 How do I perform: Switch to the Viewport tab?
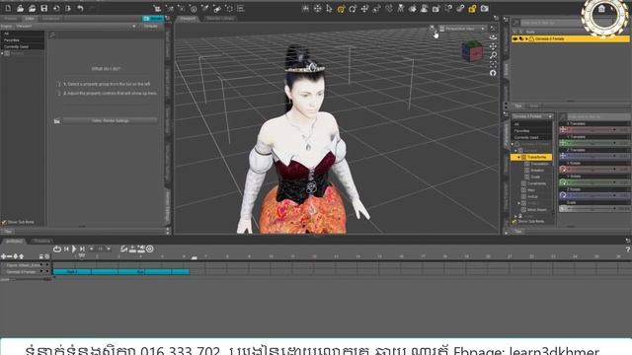[x=188, y=18]
